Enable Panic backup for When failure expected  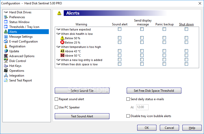tap(164, 29)
